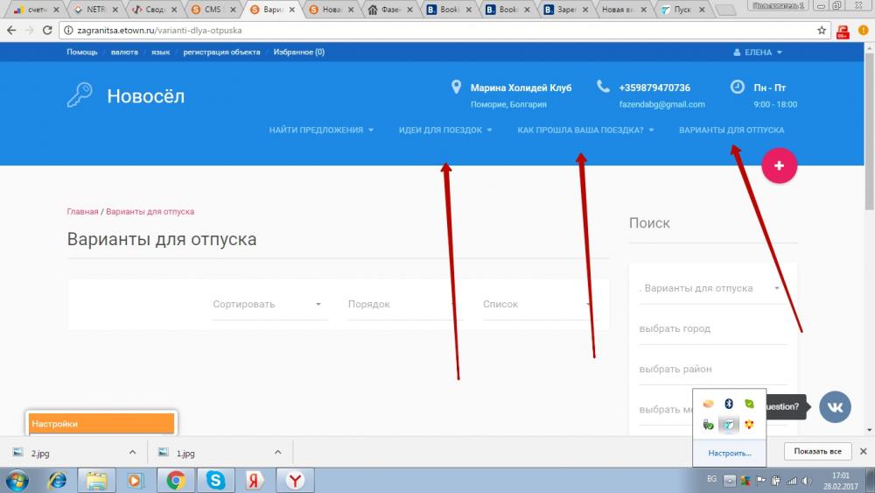Open File Explorer from the taskbar
875x493 pixels.
click(x=96, y=480)
